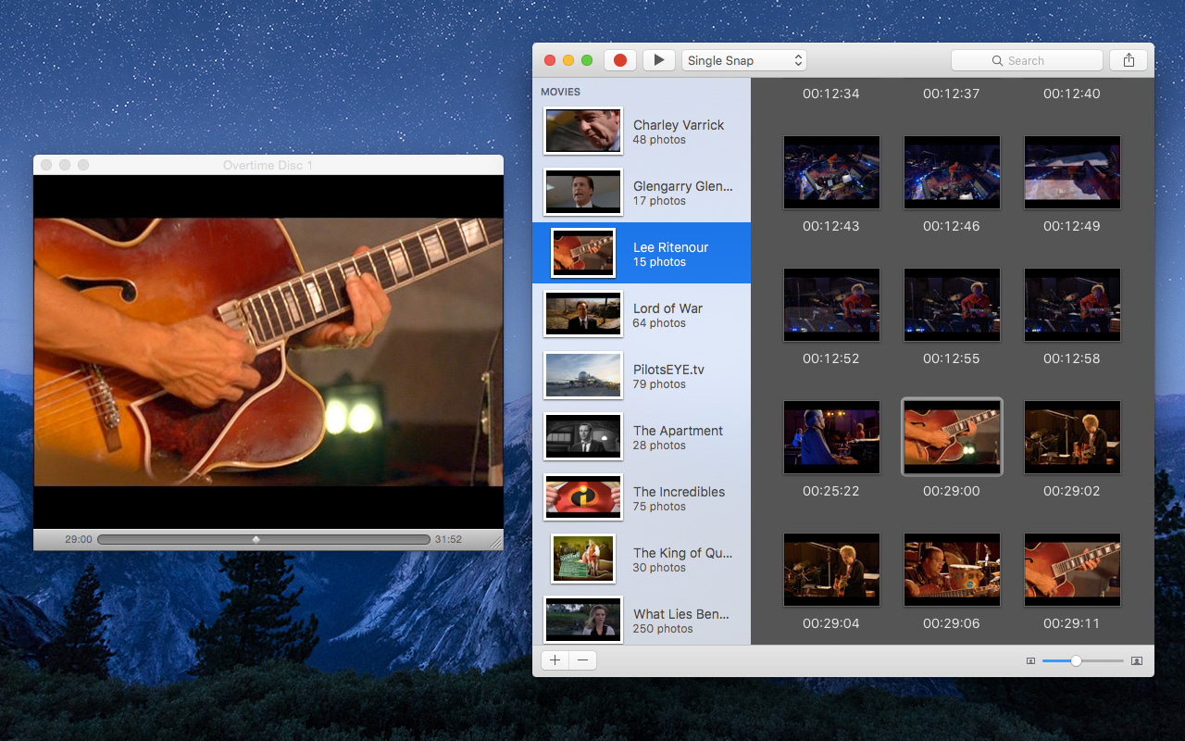Viewport: 1185px width, 741px height.
Task: Click the red record snapshot button
Action: click(620, 60)
